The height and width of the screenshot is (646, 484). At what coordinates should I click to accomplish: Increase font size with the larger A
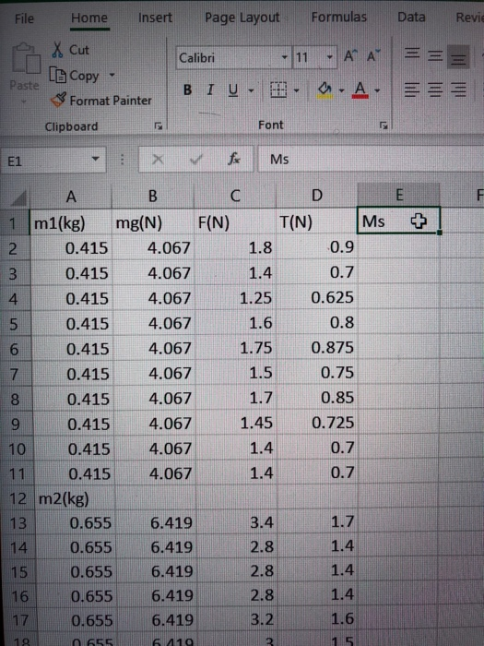(x=350, y=56)
